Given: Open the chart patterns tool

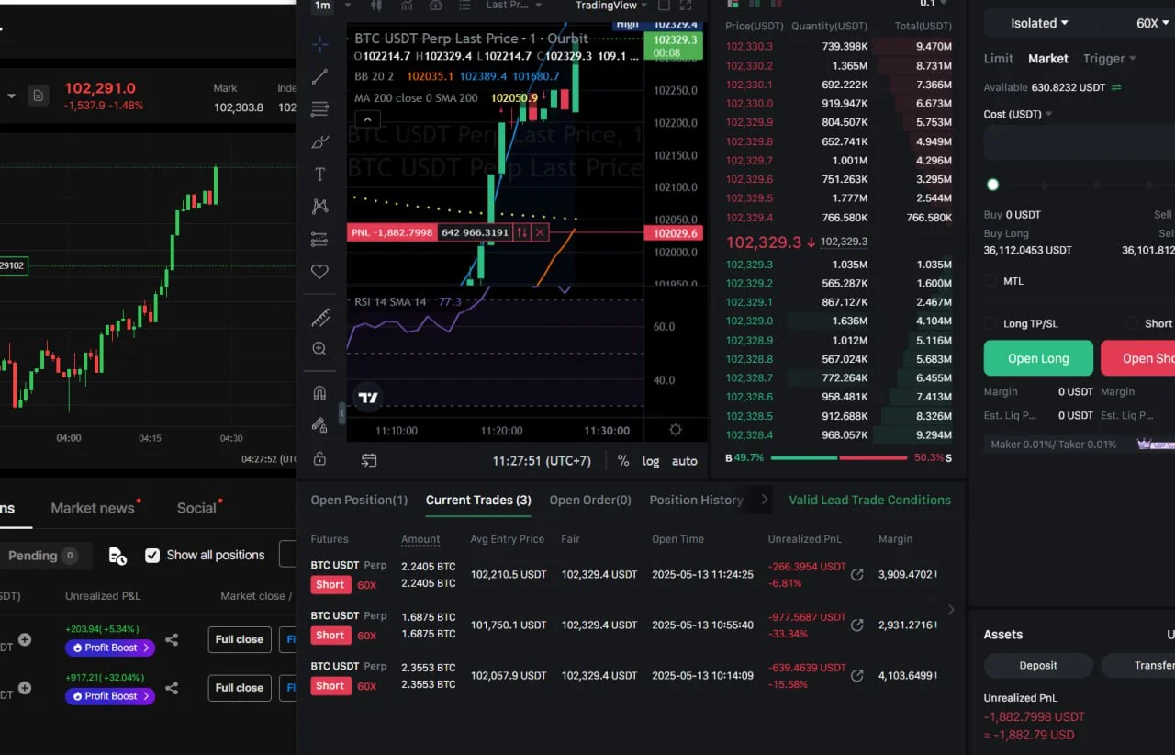Looking at the screenshot, I should [319, 207].
